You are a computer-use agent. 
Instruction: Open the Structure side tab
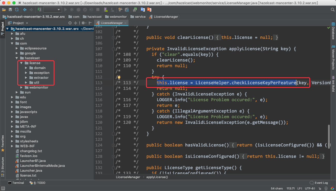pyautogui.click(x=3, y=168)
